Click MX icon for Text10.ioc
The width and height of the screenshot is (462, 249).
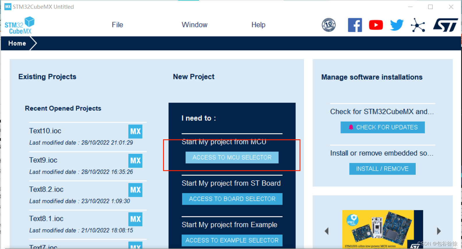point(135,131)
